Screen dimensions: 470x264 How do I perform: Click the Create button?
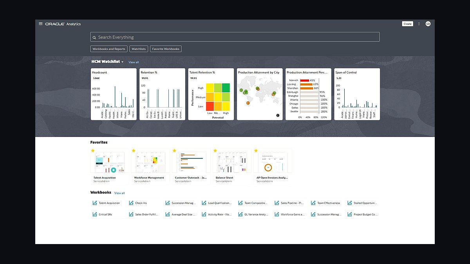coord(408,24)
